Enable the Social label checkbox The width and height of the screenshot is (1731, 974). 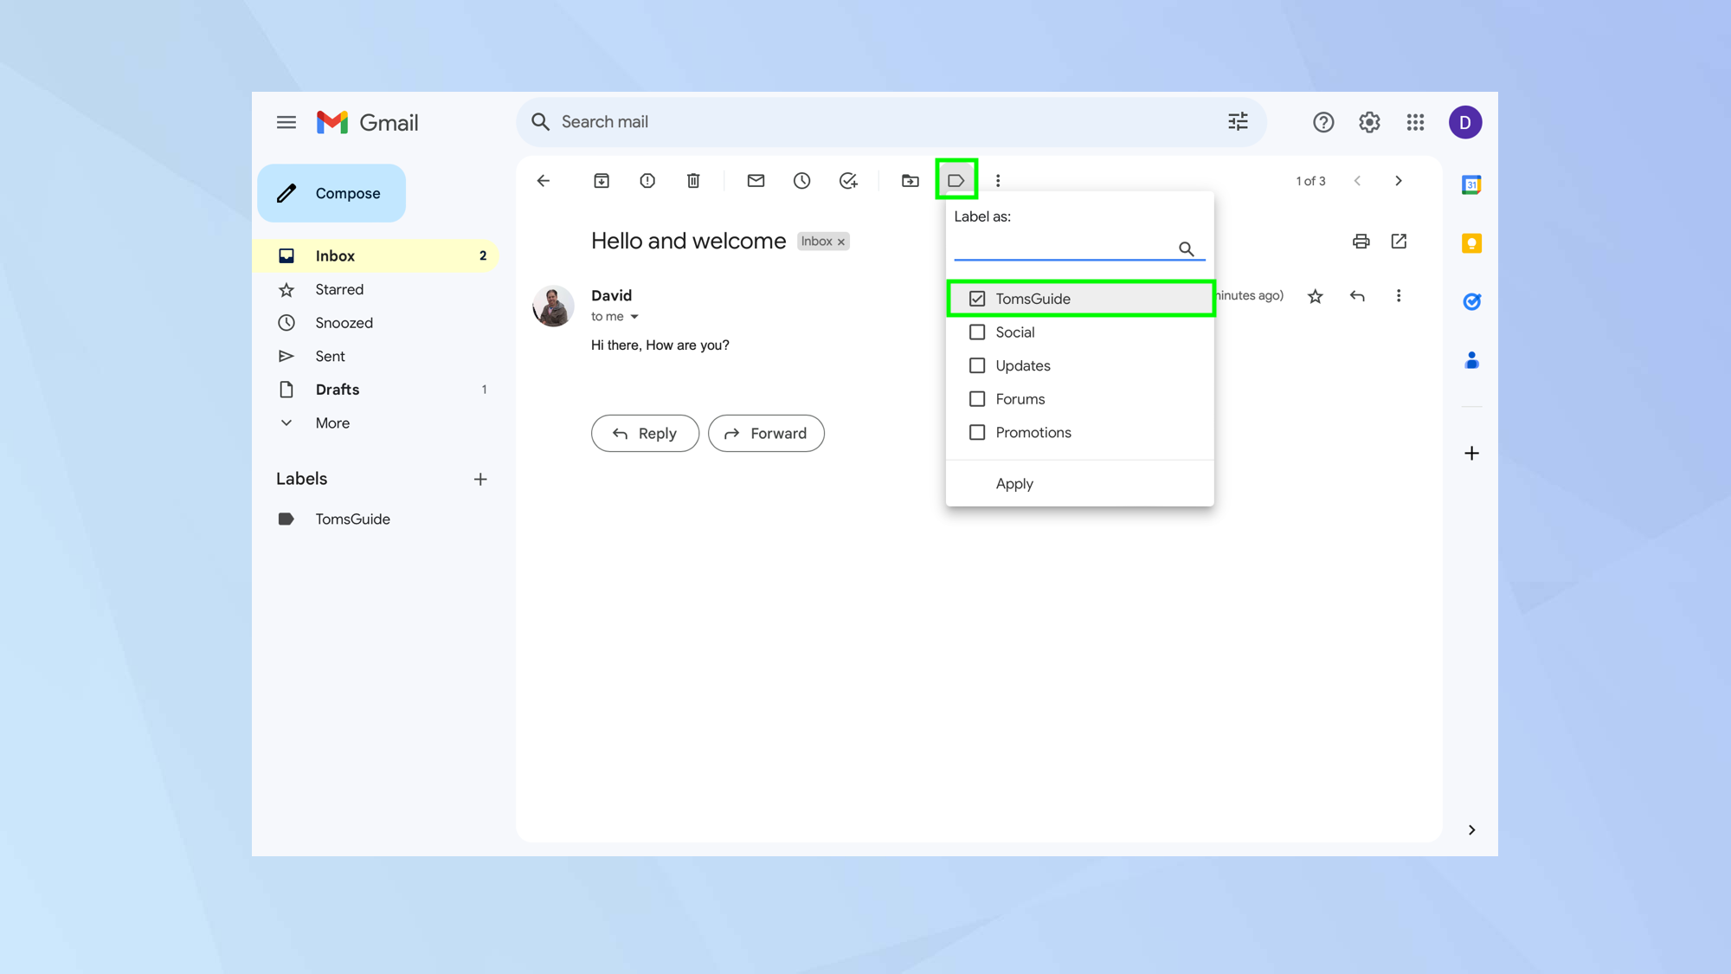[976, 331]
